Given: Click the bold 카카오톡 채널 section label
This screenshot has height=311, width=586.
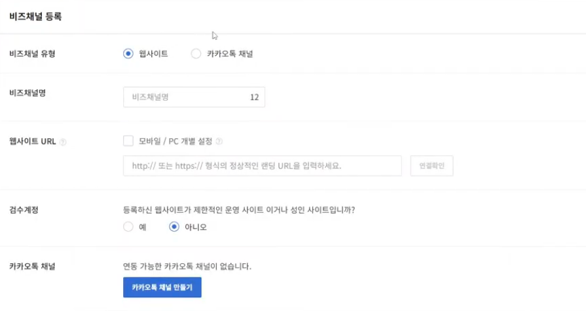Looking at the screenshot, I should pos(32,266).
